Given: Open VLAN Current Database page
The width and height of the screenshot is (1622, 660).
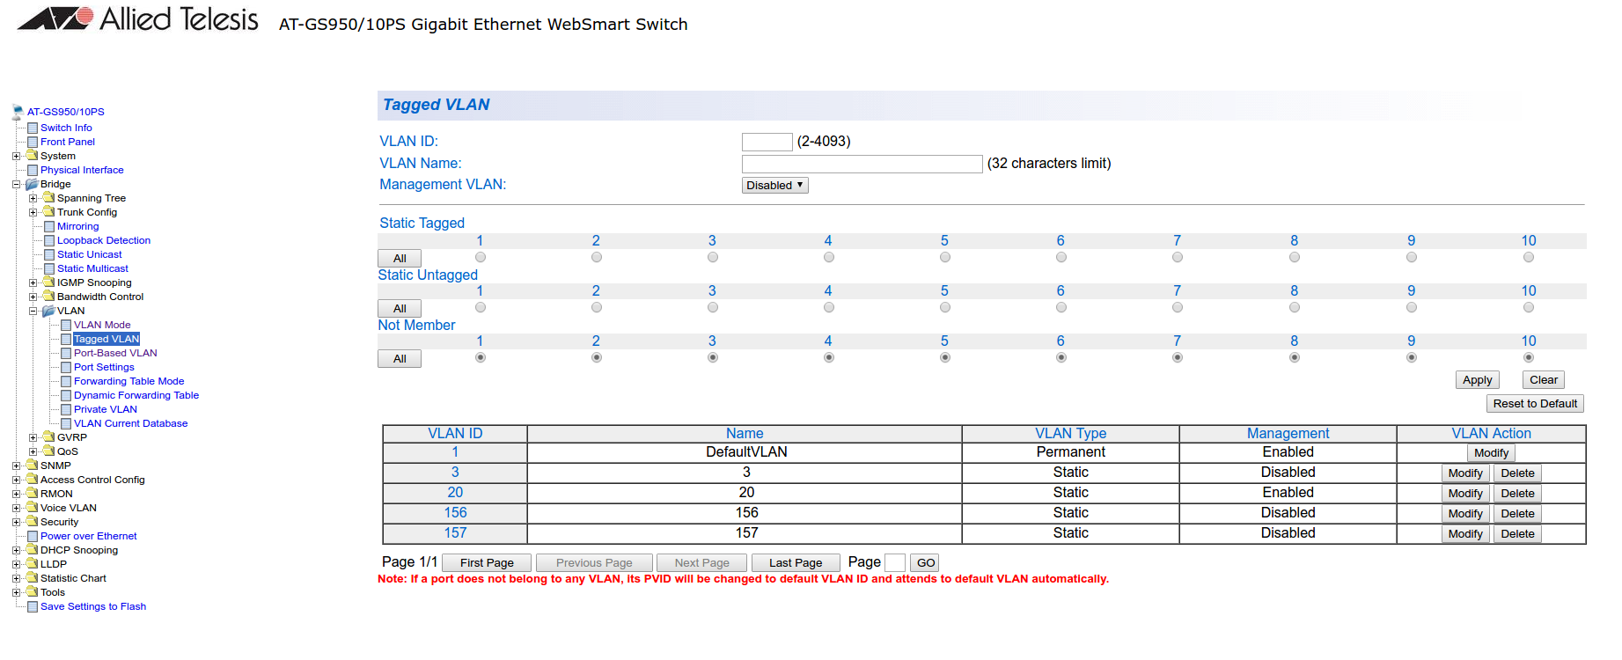Looking at the screenshot, I should click(x=130, y=423).
